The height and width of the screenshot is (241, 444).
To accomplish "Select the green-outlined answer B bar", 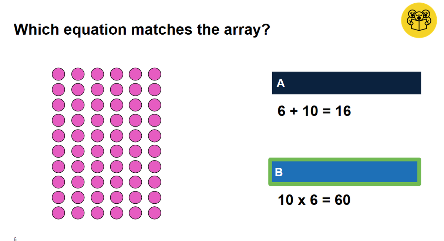I will pyautogui.click(x=344, y=172).
